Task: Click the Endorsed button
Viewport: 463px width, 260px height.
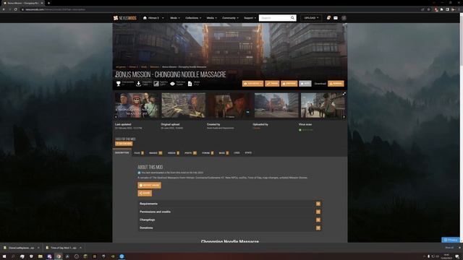Action: tap(289, 84)
